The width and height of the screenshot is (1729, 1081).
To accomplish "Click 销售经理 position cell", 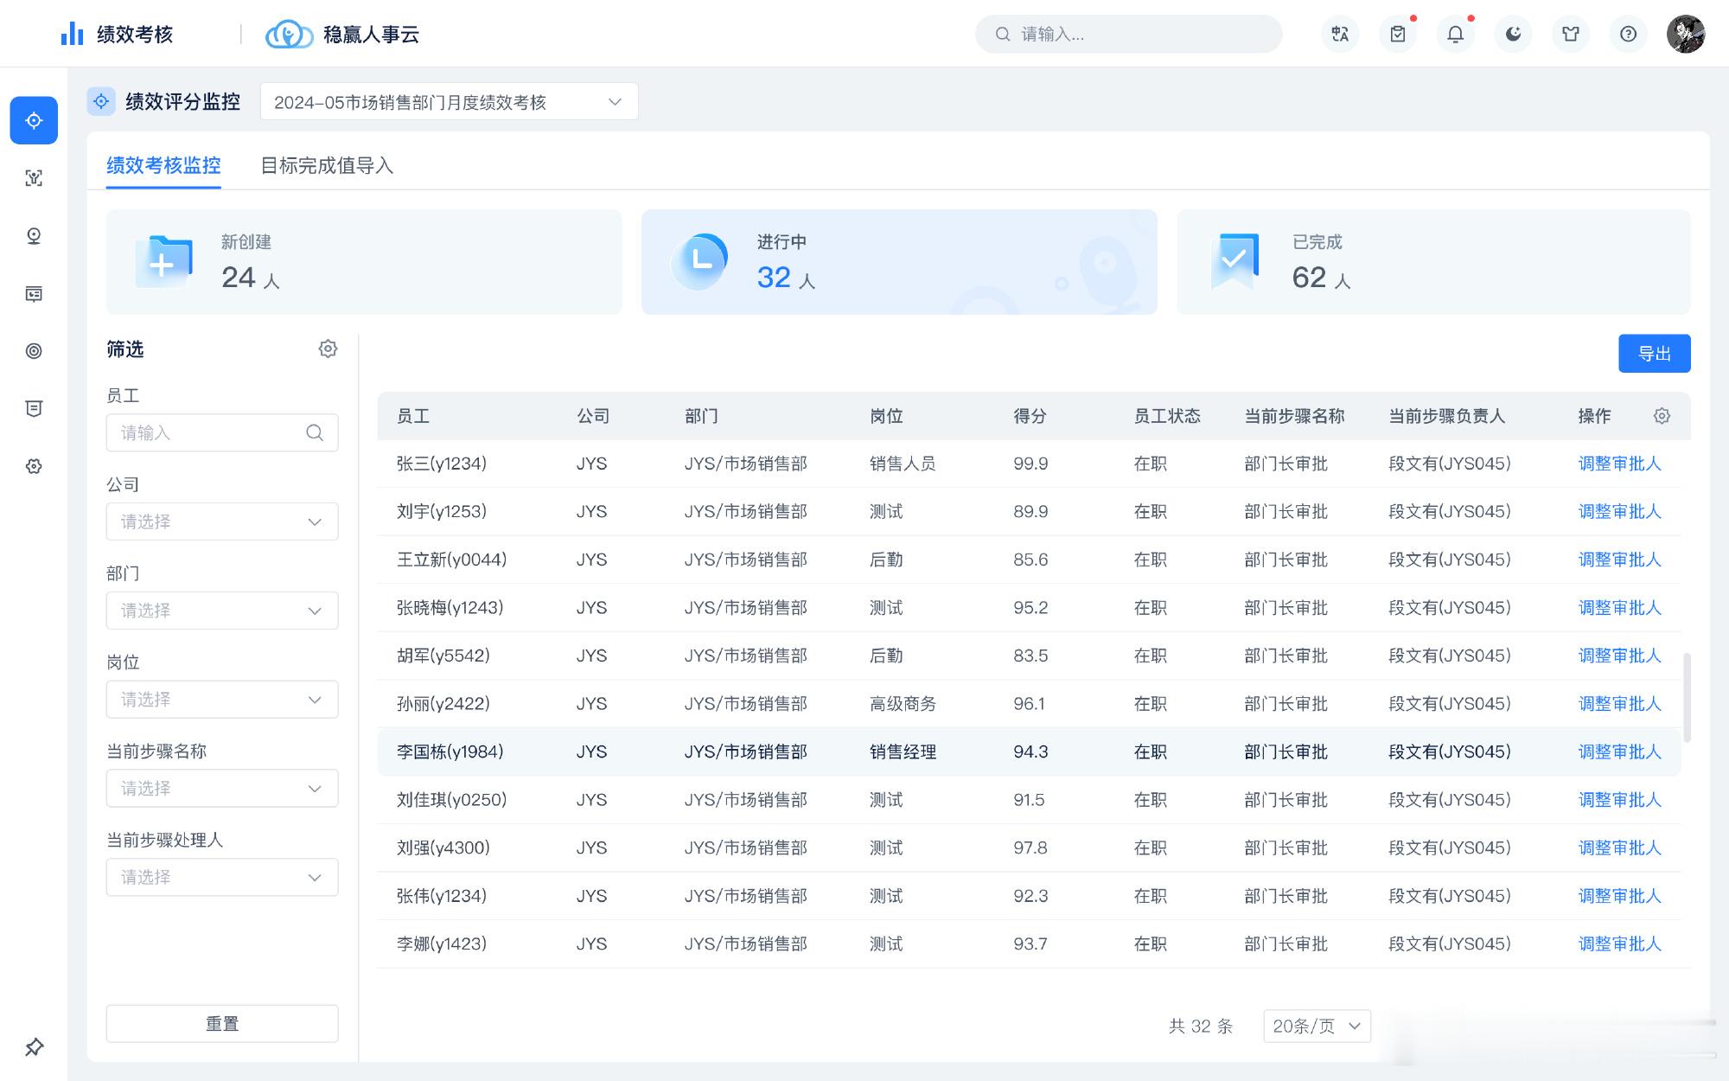I will pos(903,752).
